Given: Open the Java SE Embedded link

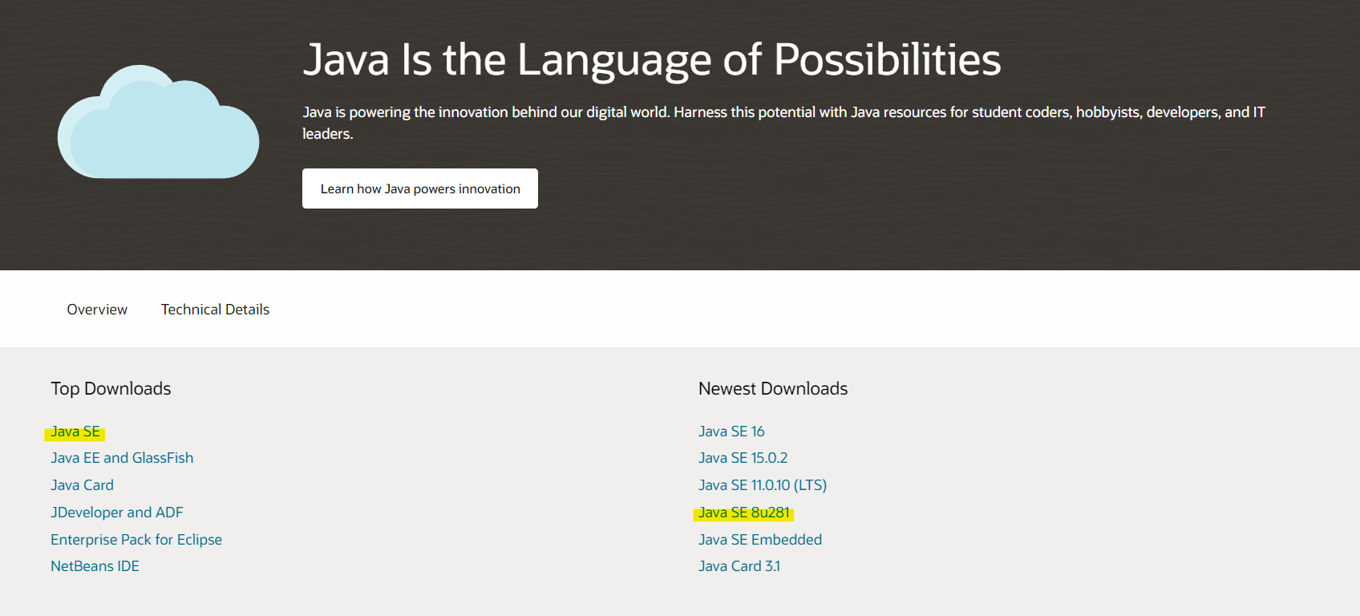Looking at the screenshot, I should click(760, 540).
